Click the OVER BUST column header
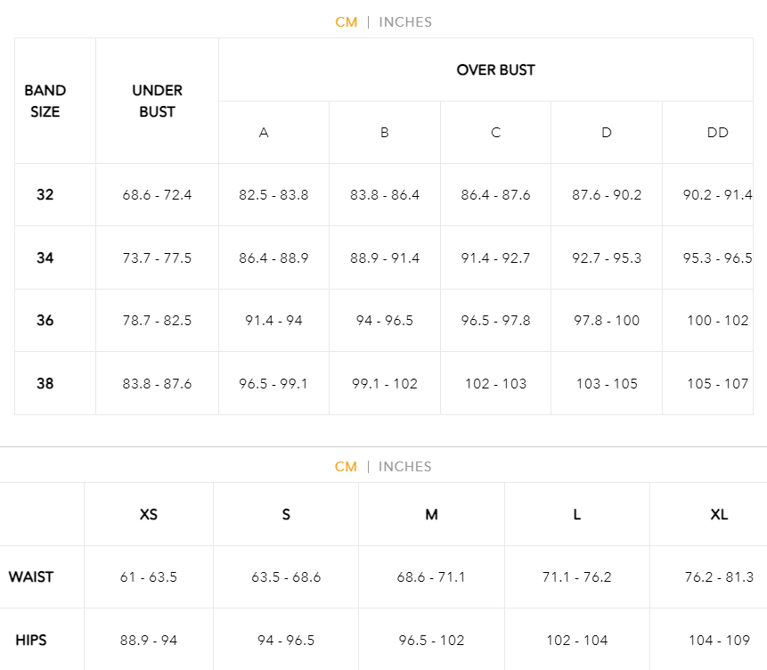The image size is (767, 670). [x=495, y=70]
